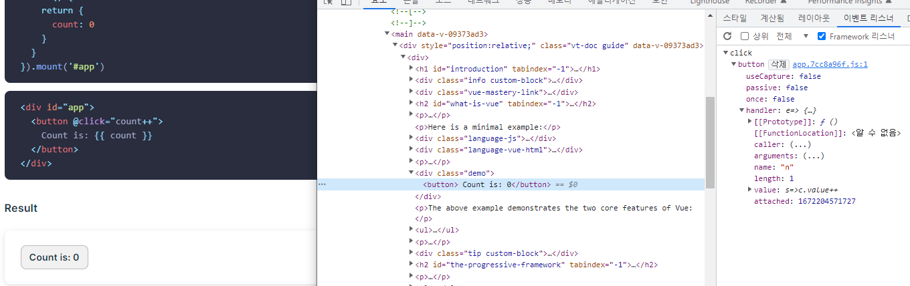Click the Elements panel scroll-up arrow
Screen dimensions: 910x286
click(711, 13)
